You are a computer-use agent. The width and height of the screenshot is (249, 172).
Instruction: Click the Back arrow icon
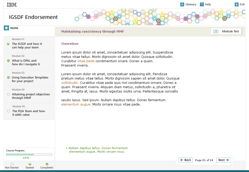182,160
